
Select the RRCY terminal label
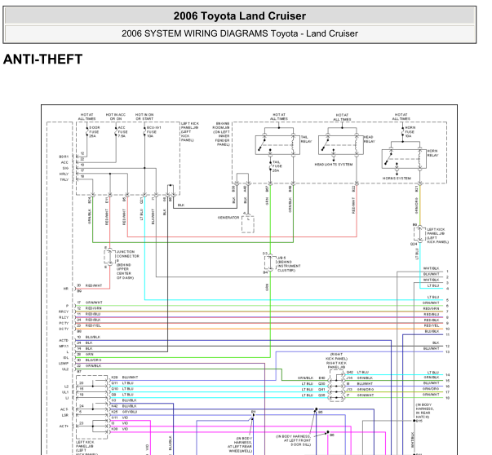(64, 311)
